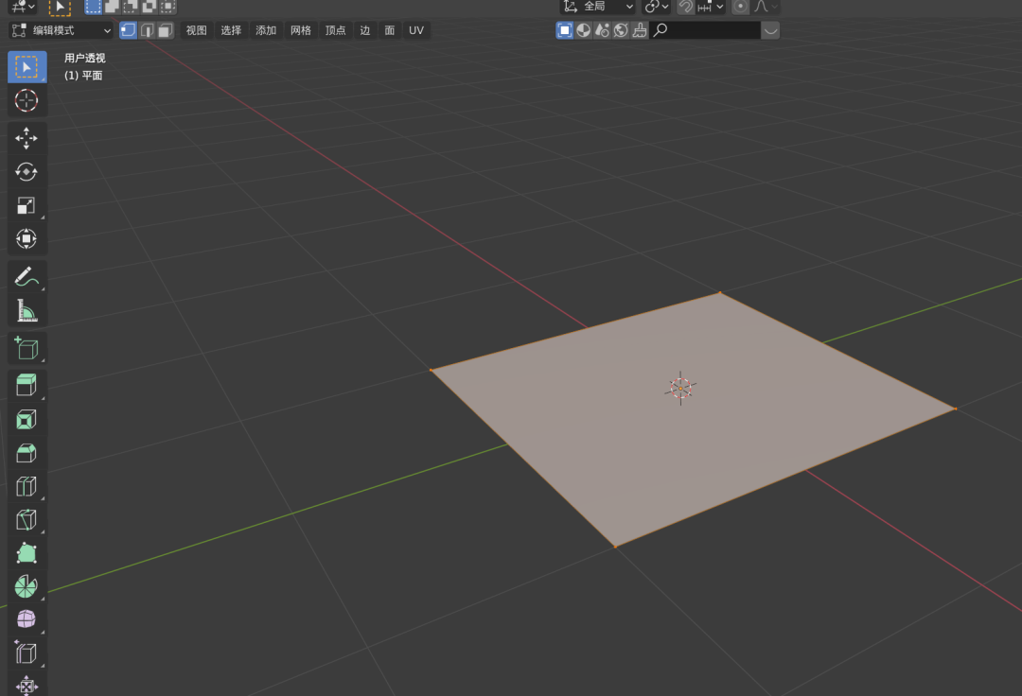Viewport: 1022px width, 696px height.
Task: Open the 编辑模式 mode dropdown
Action: 61,30
